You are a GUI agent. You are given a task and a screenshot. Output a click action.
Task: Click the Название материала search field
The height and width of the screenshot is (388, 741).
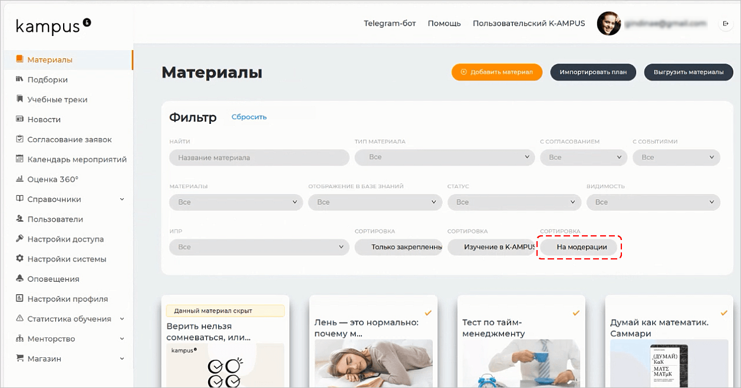tap(259, 157)
